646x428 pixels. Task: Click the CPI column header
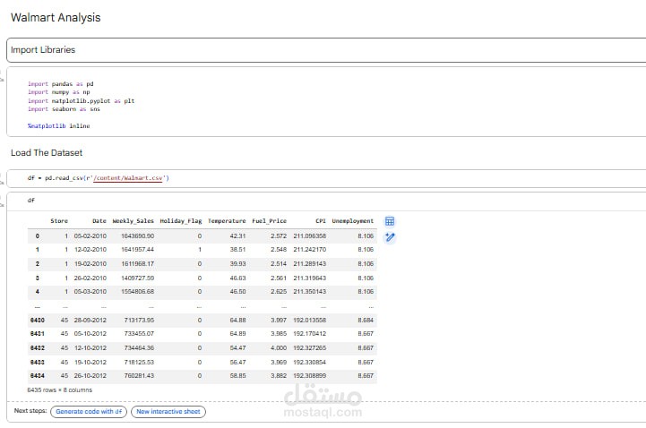tap(321, 221)
